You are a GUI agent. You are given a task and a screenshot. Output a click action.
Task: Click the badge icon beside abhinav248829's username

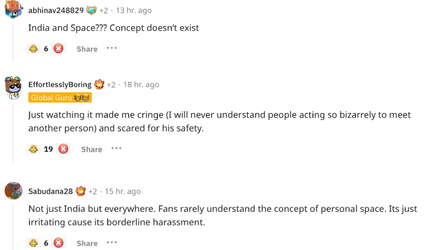(92, 10)
